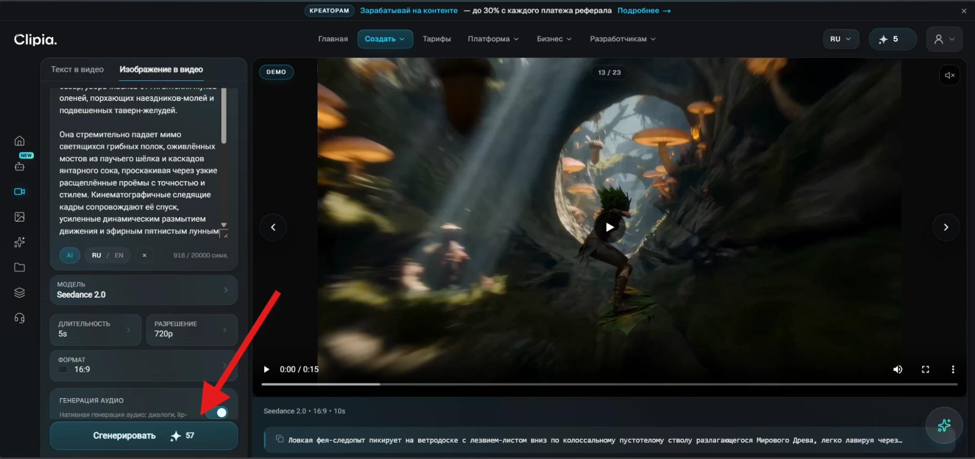Viewport: 975px width, 459px height.
Task: Unmute demo via top-right speaker icon
Action: point(949,75)
